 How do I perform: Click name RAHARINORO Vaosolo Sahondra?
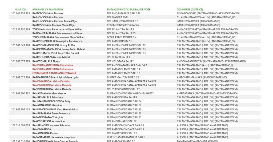51,125
